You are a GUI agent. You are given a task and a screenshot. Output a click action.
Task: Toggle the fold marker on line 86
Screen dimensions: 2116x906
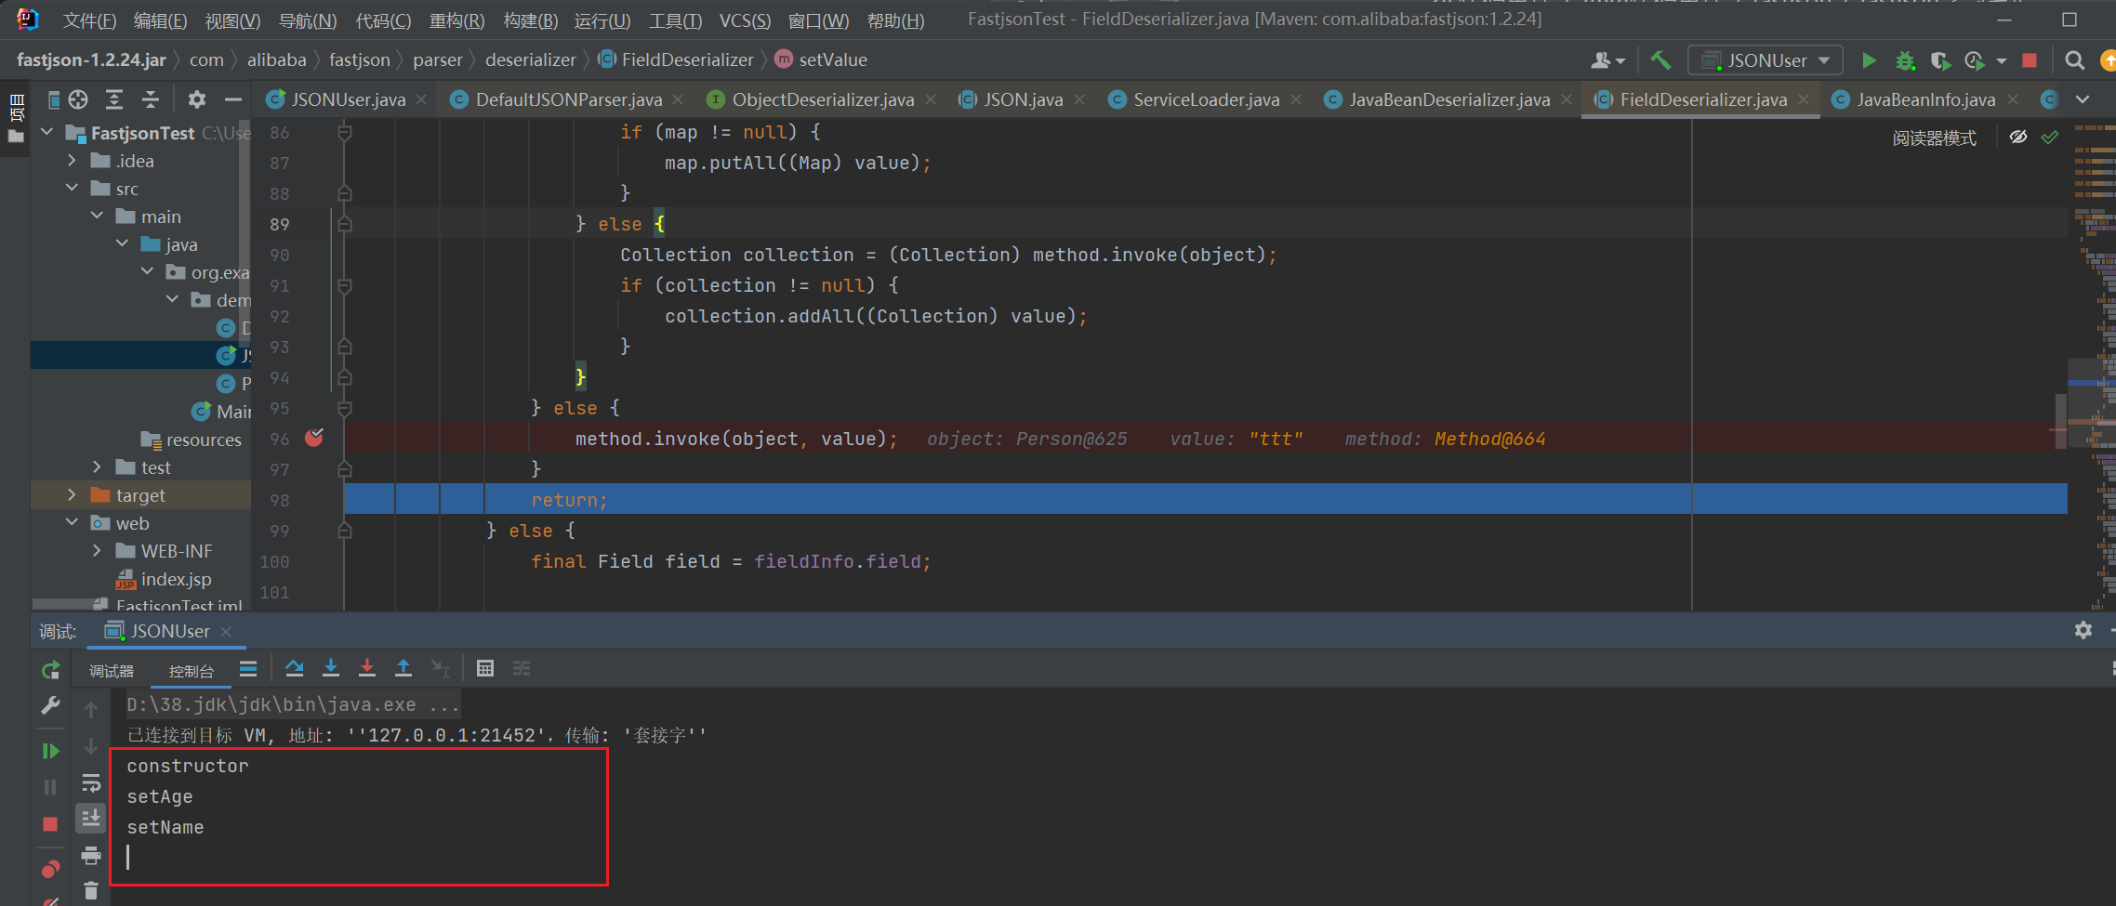[x=345, y=133]
